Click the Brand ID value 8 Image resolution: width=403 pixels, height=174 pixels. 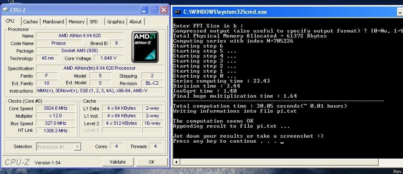point(117,43)
